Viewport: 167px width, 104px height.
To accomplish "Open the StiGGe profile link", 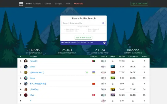I will pyautogui.click(x=34, y=89).
